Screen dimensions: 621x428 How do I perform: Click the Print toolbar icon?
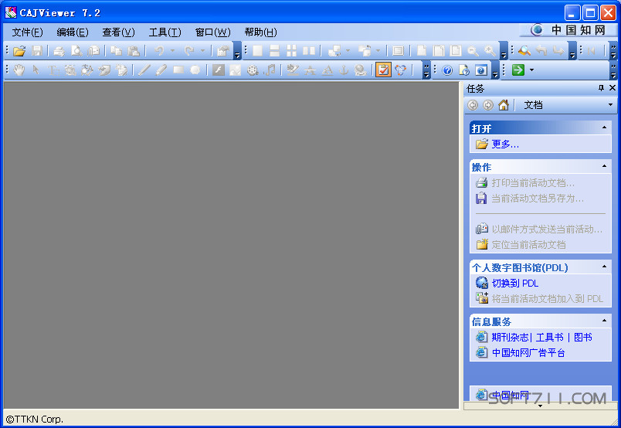point(59,51)
